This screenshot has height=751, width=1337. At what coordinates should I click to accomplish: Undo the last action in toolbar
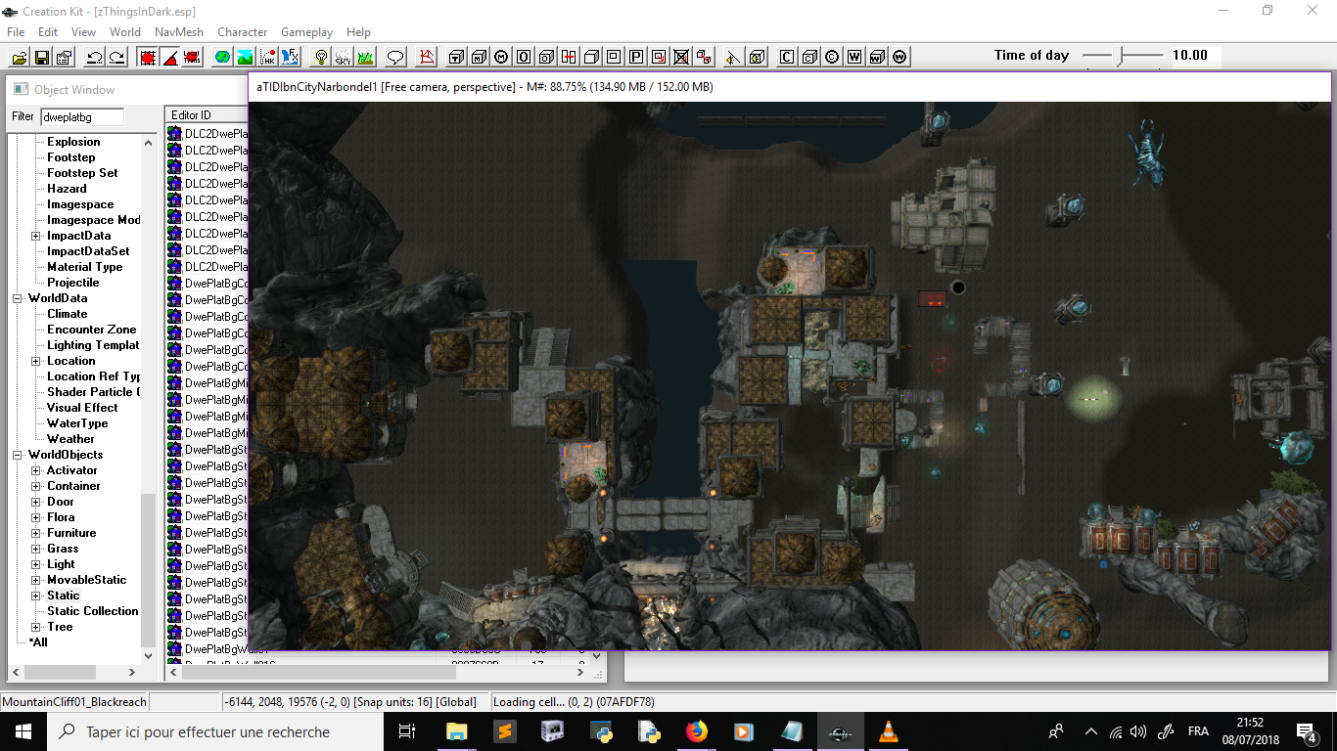pyautogui.click(x=95, y=57)
